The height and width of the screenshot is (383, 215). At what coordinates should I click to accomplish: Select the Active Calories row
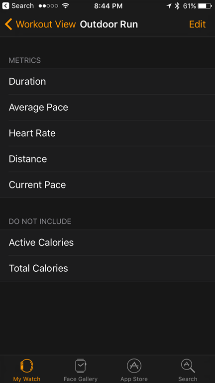pyautogui.click(x=107, y=242)
